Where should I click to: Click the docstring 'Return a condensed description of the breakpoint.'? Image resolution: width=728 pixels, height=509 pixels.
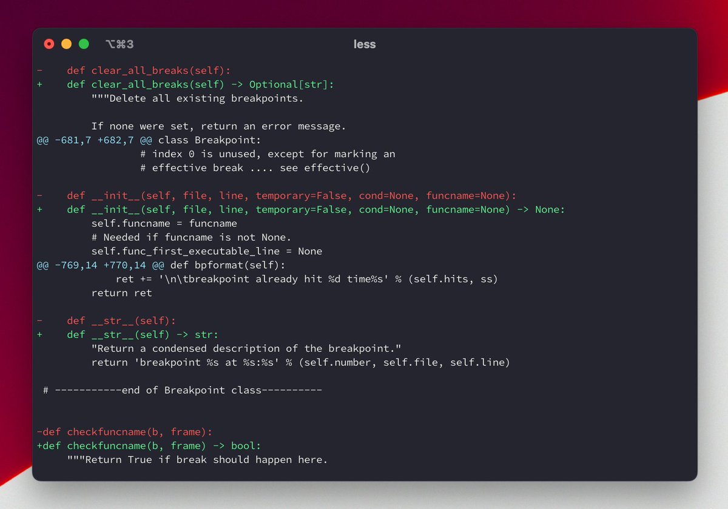click(246, 348)
